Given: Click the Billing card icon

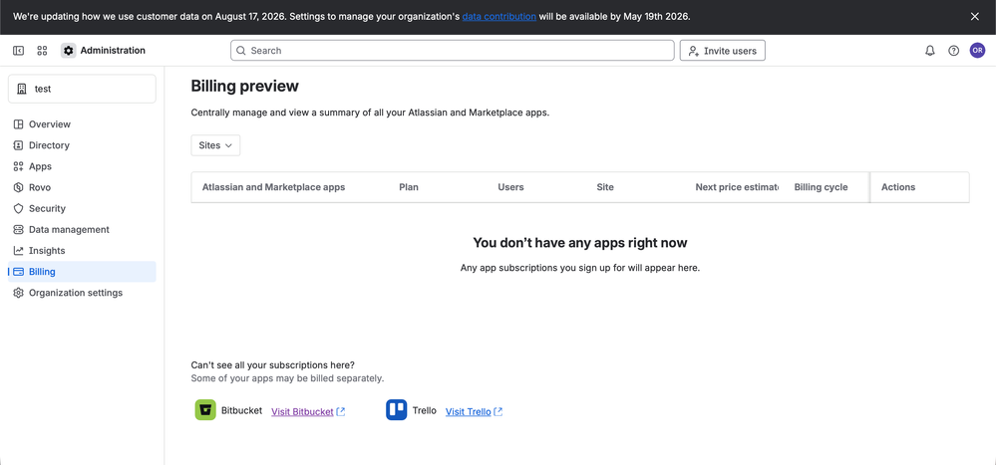Looking at the screenshot, I should (18, 272).
